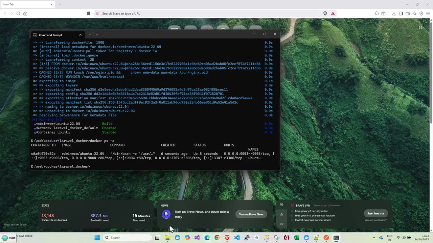Open Microsoft Edge from the taskbar
Image resolution: width=433 pixels, height=243 pixels.
pyautogui.click(x=207, y=238)
